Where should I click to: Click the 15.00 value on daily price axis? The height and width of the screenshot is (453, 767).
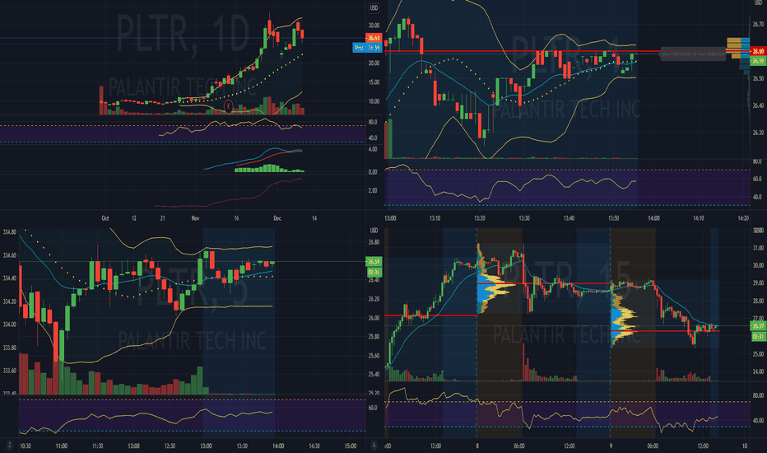[x=374, y=82]
